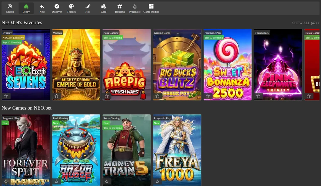
Task: Launch Razor Nudge game
Action: pyautogui.click(x=76, y=150)
